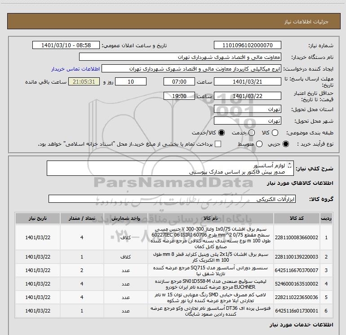Click the response deadline time 07:00
This screenshot has height=335, width=346.
pos(179,81)
